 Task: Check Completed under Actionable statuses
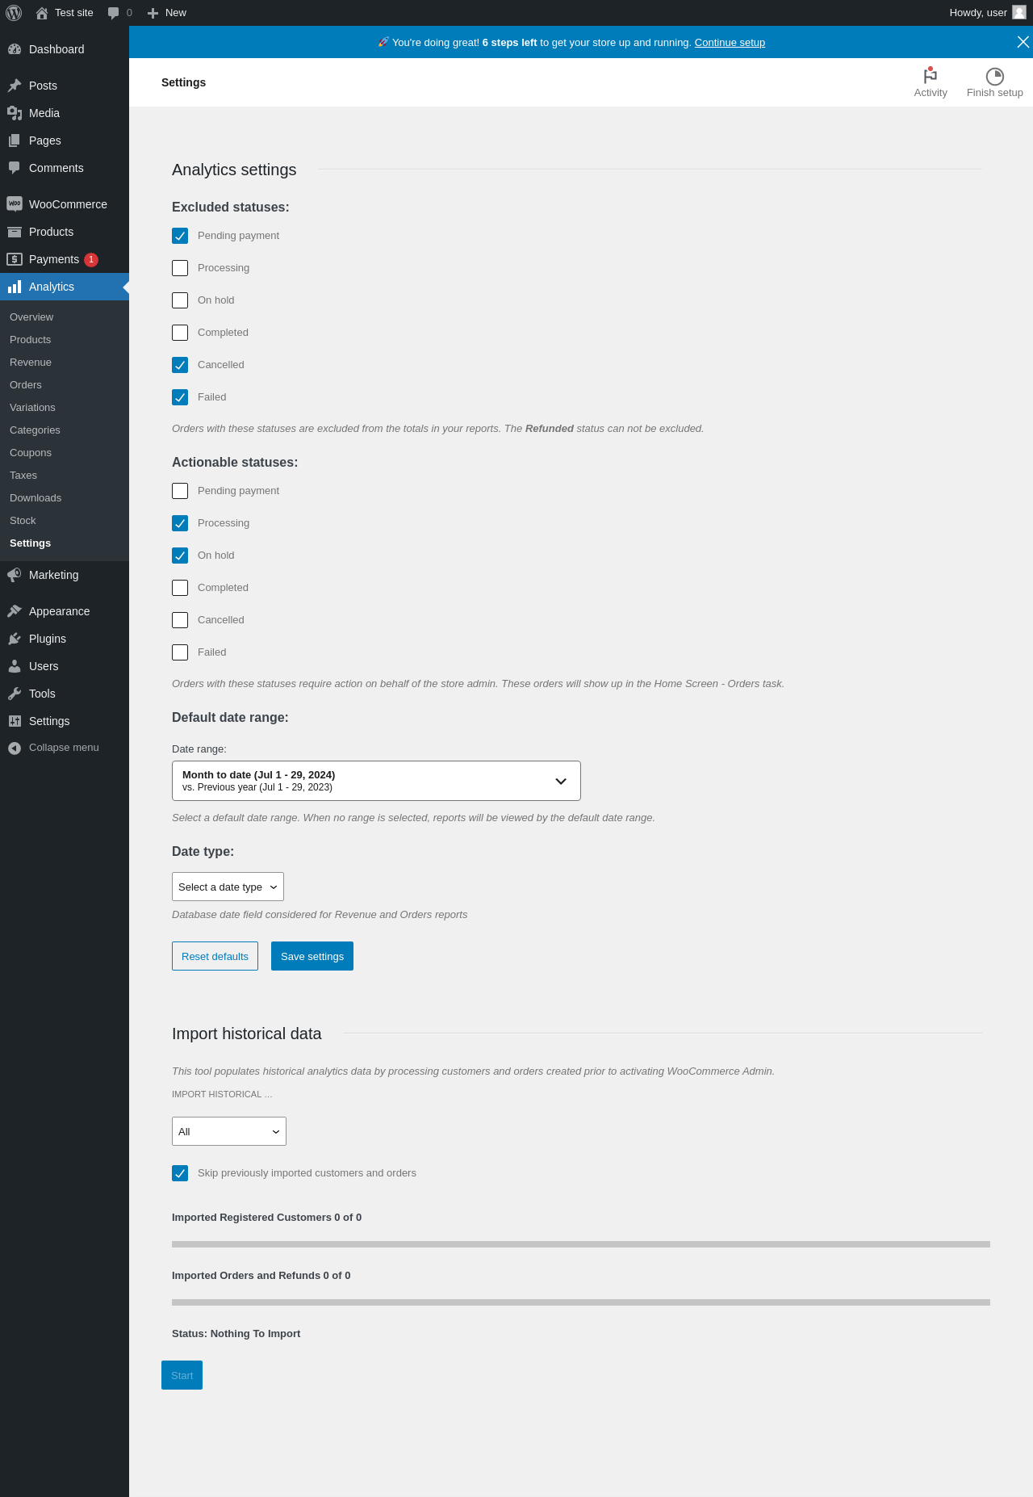pyautogui.click(x=180, y=588)
